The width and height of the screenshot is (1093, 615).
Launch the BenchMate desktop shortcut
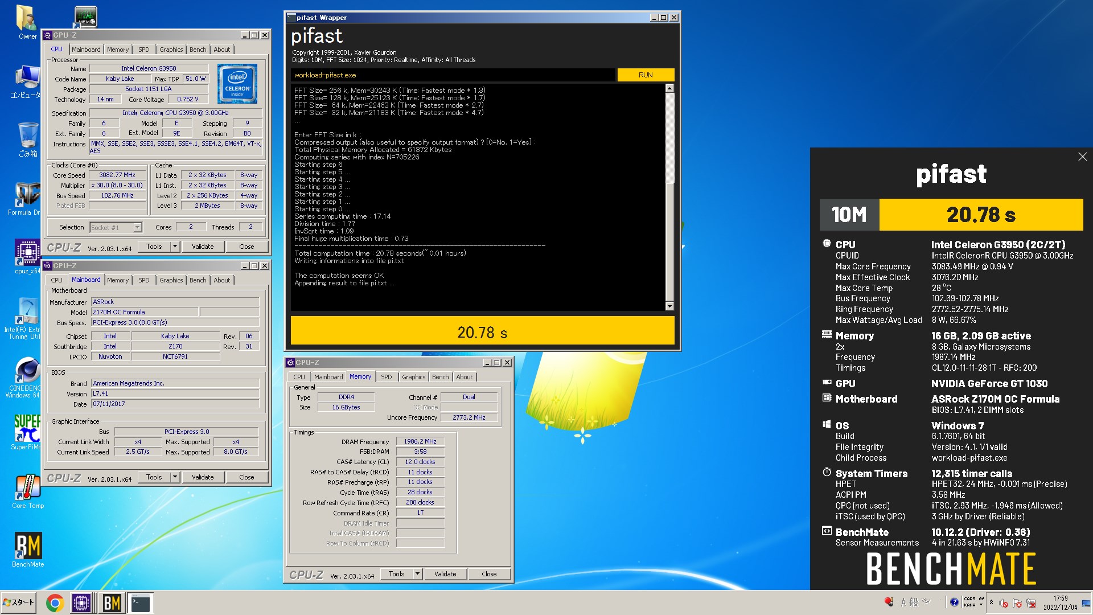pos(28,550)
